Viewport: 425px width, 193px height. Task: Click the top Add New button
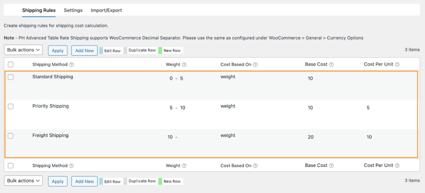pos(84,50)
